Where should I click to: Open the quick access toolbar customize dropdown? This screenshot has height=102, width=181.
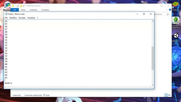coord(24,6)
